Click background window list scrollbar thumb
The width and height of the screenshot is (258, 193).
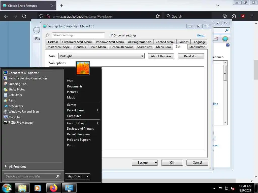click(x=225, y=73)
